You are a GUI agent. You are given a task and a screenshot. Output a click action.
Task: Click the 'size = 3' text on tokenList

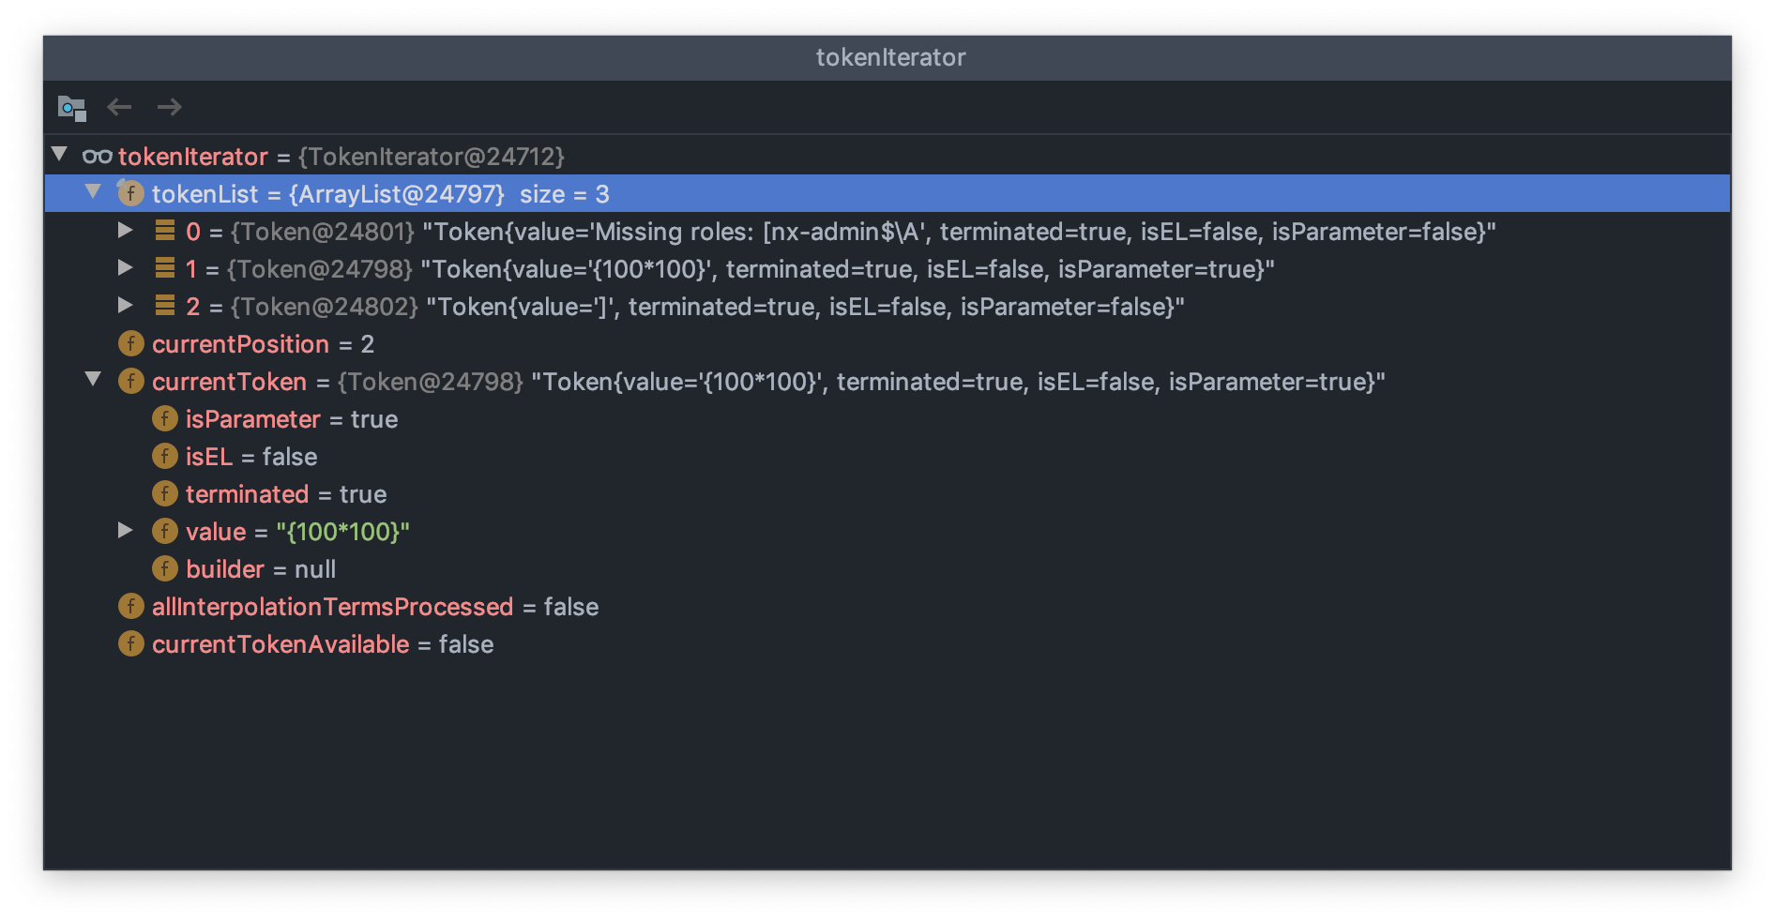(x=565, y=194)
